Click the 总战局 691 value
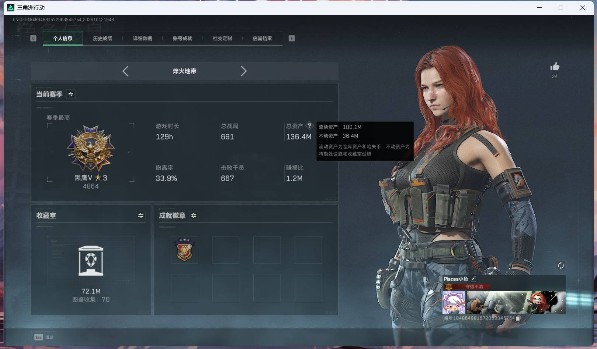The image size is (597, 349). click(227, 137)
